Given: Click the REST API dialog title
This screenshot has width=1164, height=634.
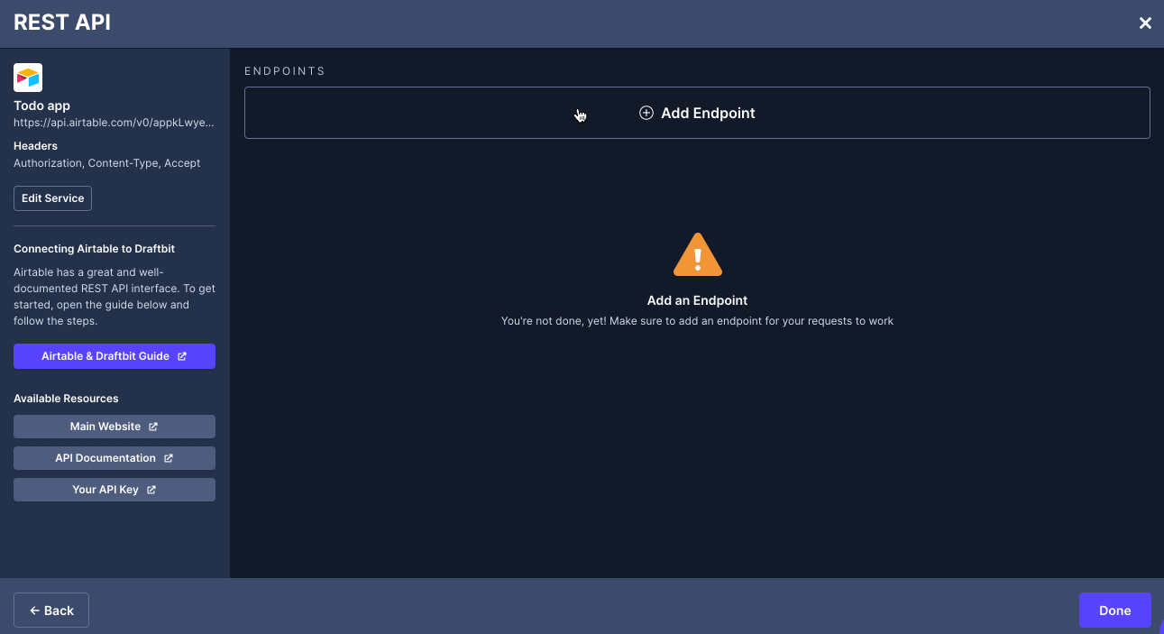Looking at the screenshot, I should pos(62,23).
